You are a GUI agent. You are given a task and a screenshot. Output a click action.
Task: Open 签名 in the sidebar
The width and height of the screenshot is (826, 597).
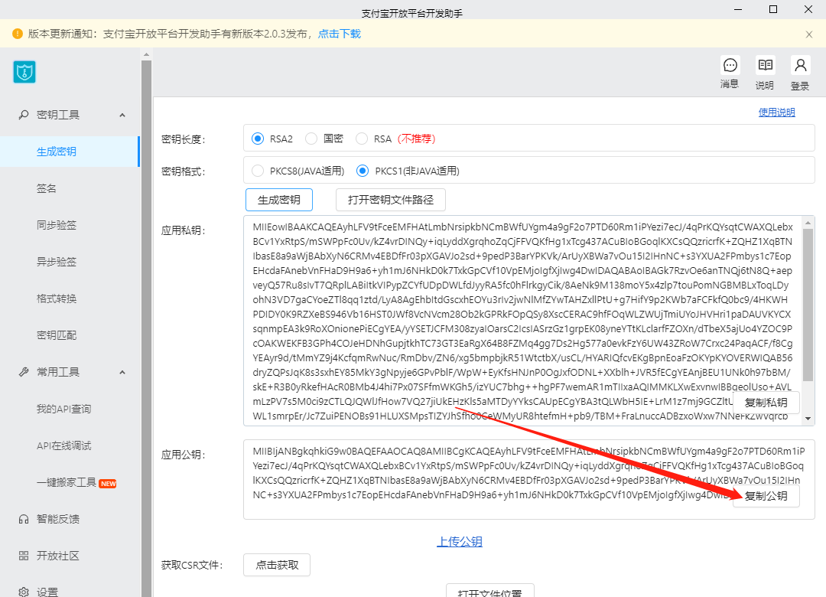[x=47, y=188]
